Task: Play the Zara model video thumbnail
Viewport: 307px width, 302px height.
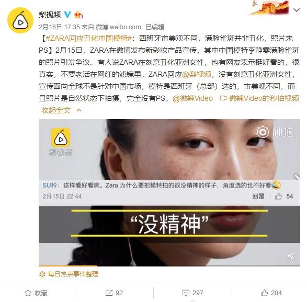Action: (x=169, y=193)
